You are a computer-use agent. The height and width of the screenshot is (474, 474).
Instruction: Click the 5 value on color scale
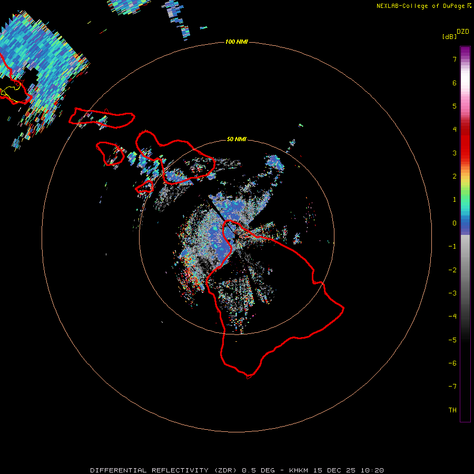(x=455, y=106)
